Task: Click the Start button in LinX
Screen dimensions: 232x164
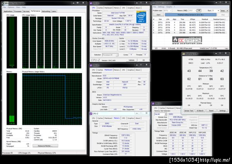Action: point(159,15)
